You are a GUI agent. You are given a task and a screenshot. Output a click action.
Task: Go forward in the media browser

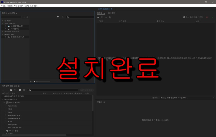point(27,17)
